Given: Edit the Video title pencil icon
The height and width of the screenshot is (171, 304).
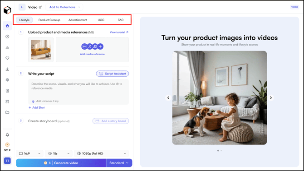Looking at the screenshot, I should (40, 7).
